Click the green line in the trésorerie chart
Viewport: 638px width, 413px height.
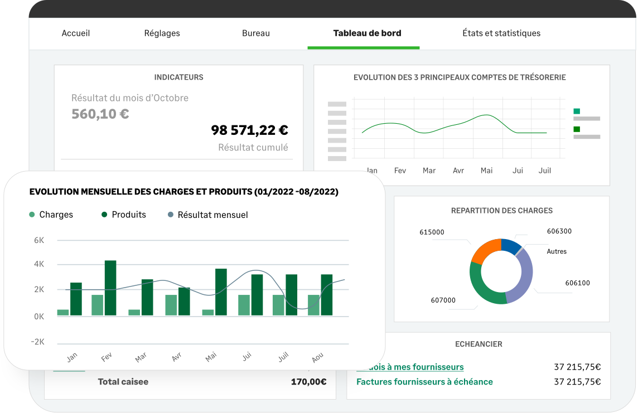tap(453, 125)
